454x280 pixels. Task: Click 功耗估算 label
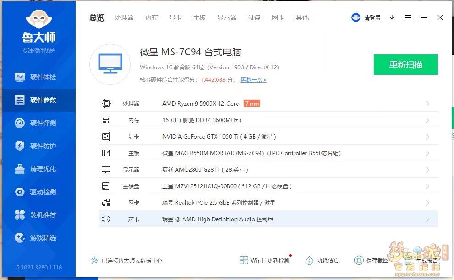click(328, 260)
